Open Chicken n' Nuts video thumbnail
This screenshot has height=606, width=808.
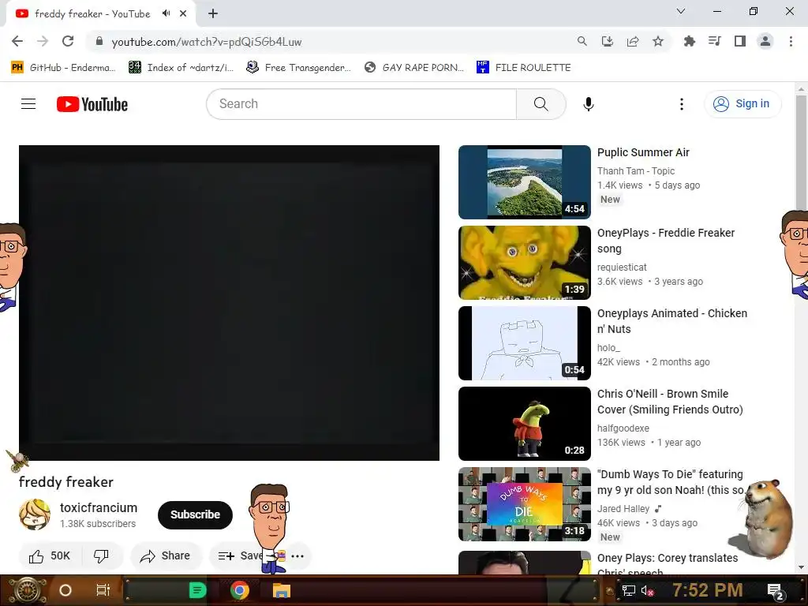(x=525, y=343)
